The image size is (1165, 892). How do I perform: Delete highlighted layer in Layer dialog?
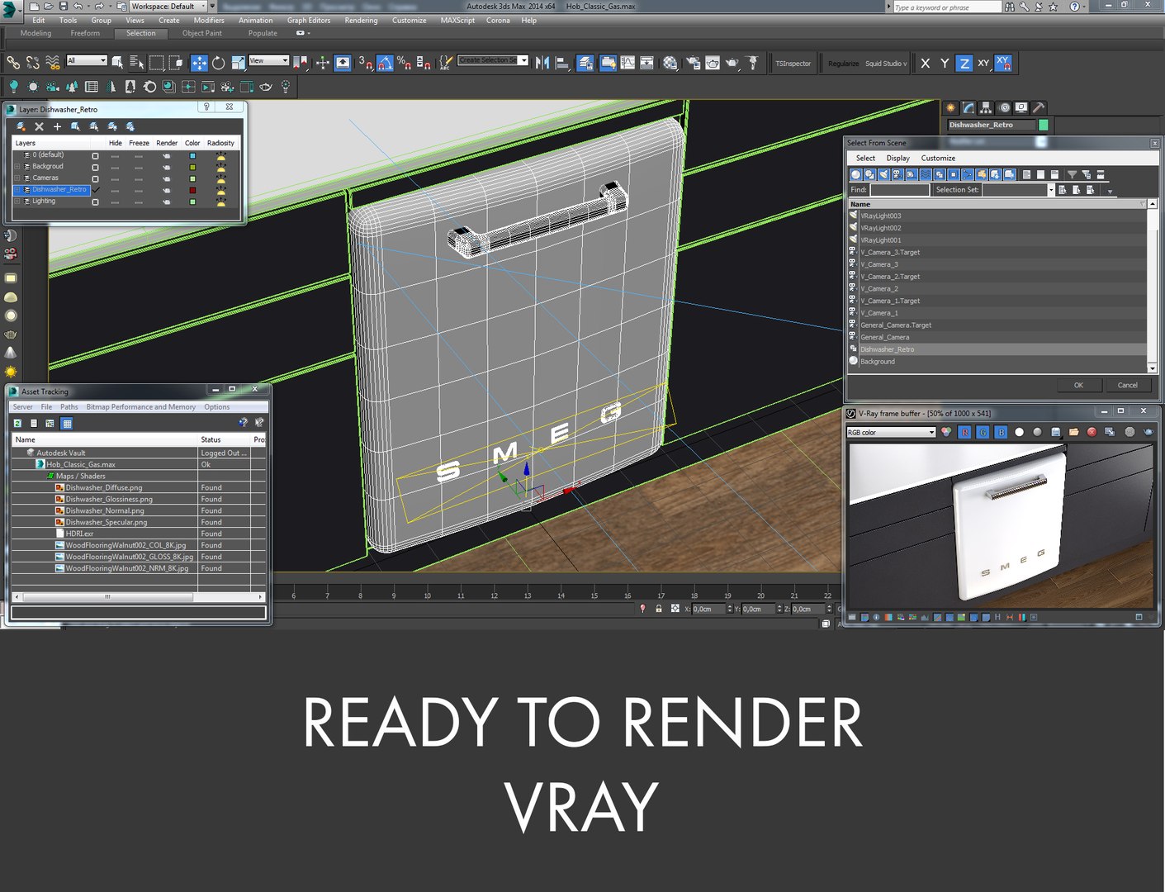(39, 126)
